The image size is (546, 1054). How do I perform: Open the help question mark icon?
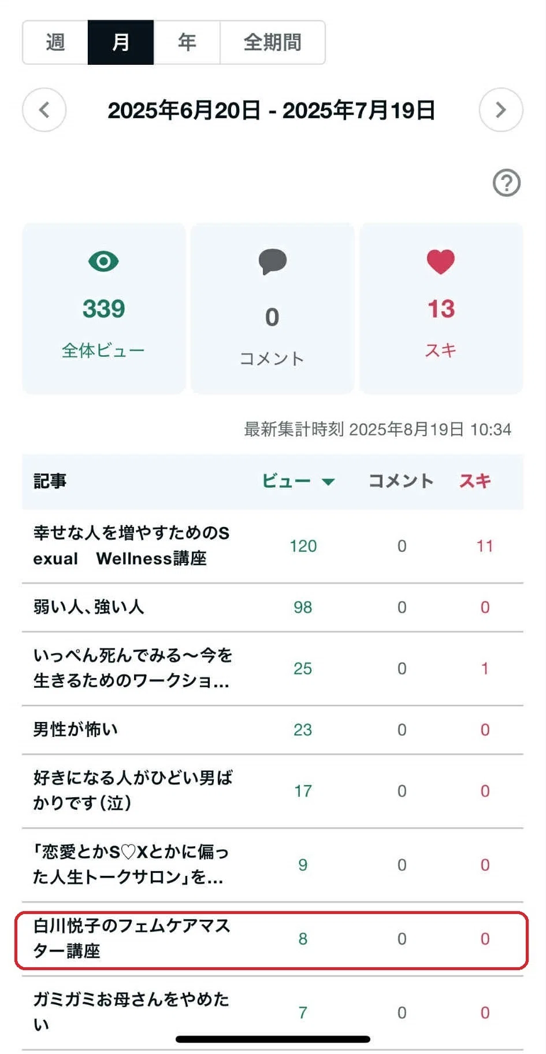[507, 183]
